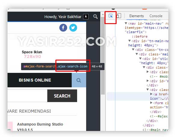Screen dimensions: 175x137
Task: Open Yasir Bakhtiar avatar thumbnail
Action: click(x=86, y=17)
